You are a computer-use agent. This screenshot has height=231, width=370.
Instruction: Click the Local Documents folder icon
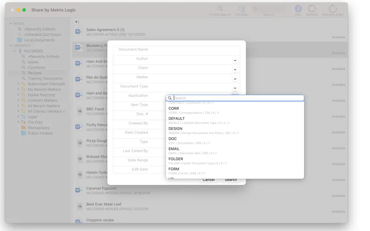click(20, 40)
